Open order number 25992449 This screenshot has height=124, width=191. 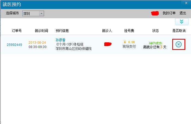tap(14, 45)
